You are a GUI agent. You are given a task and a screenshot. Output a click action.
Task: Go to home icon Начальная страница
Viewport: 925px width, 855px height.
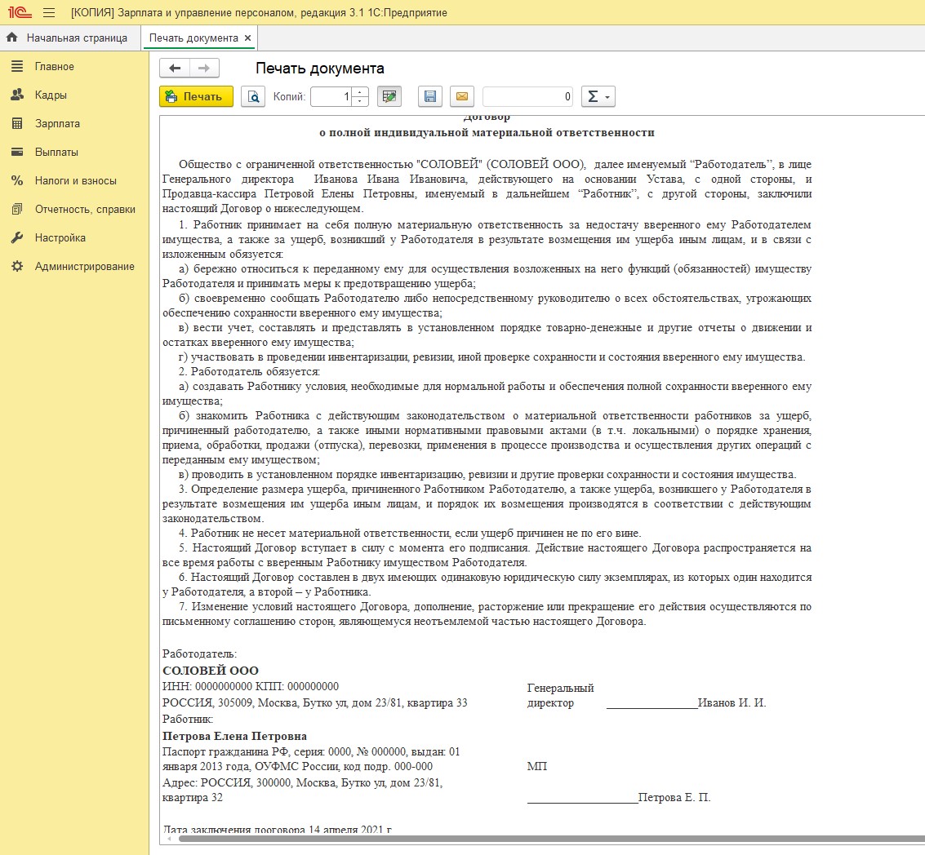[11, 38]
